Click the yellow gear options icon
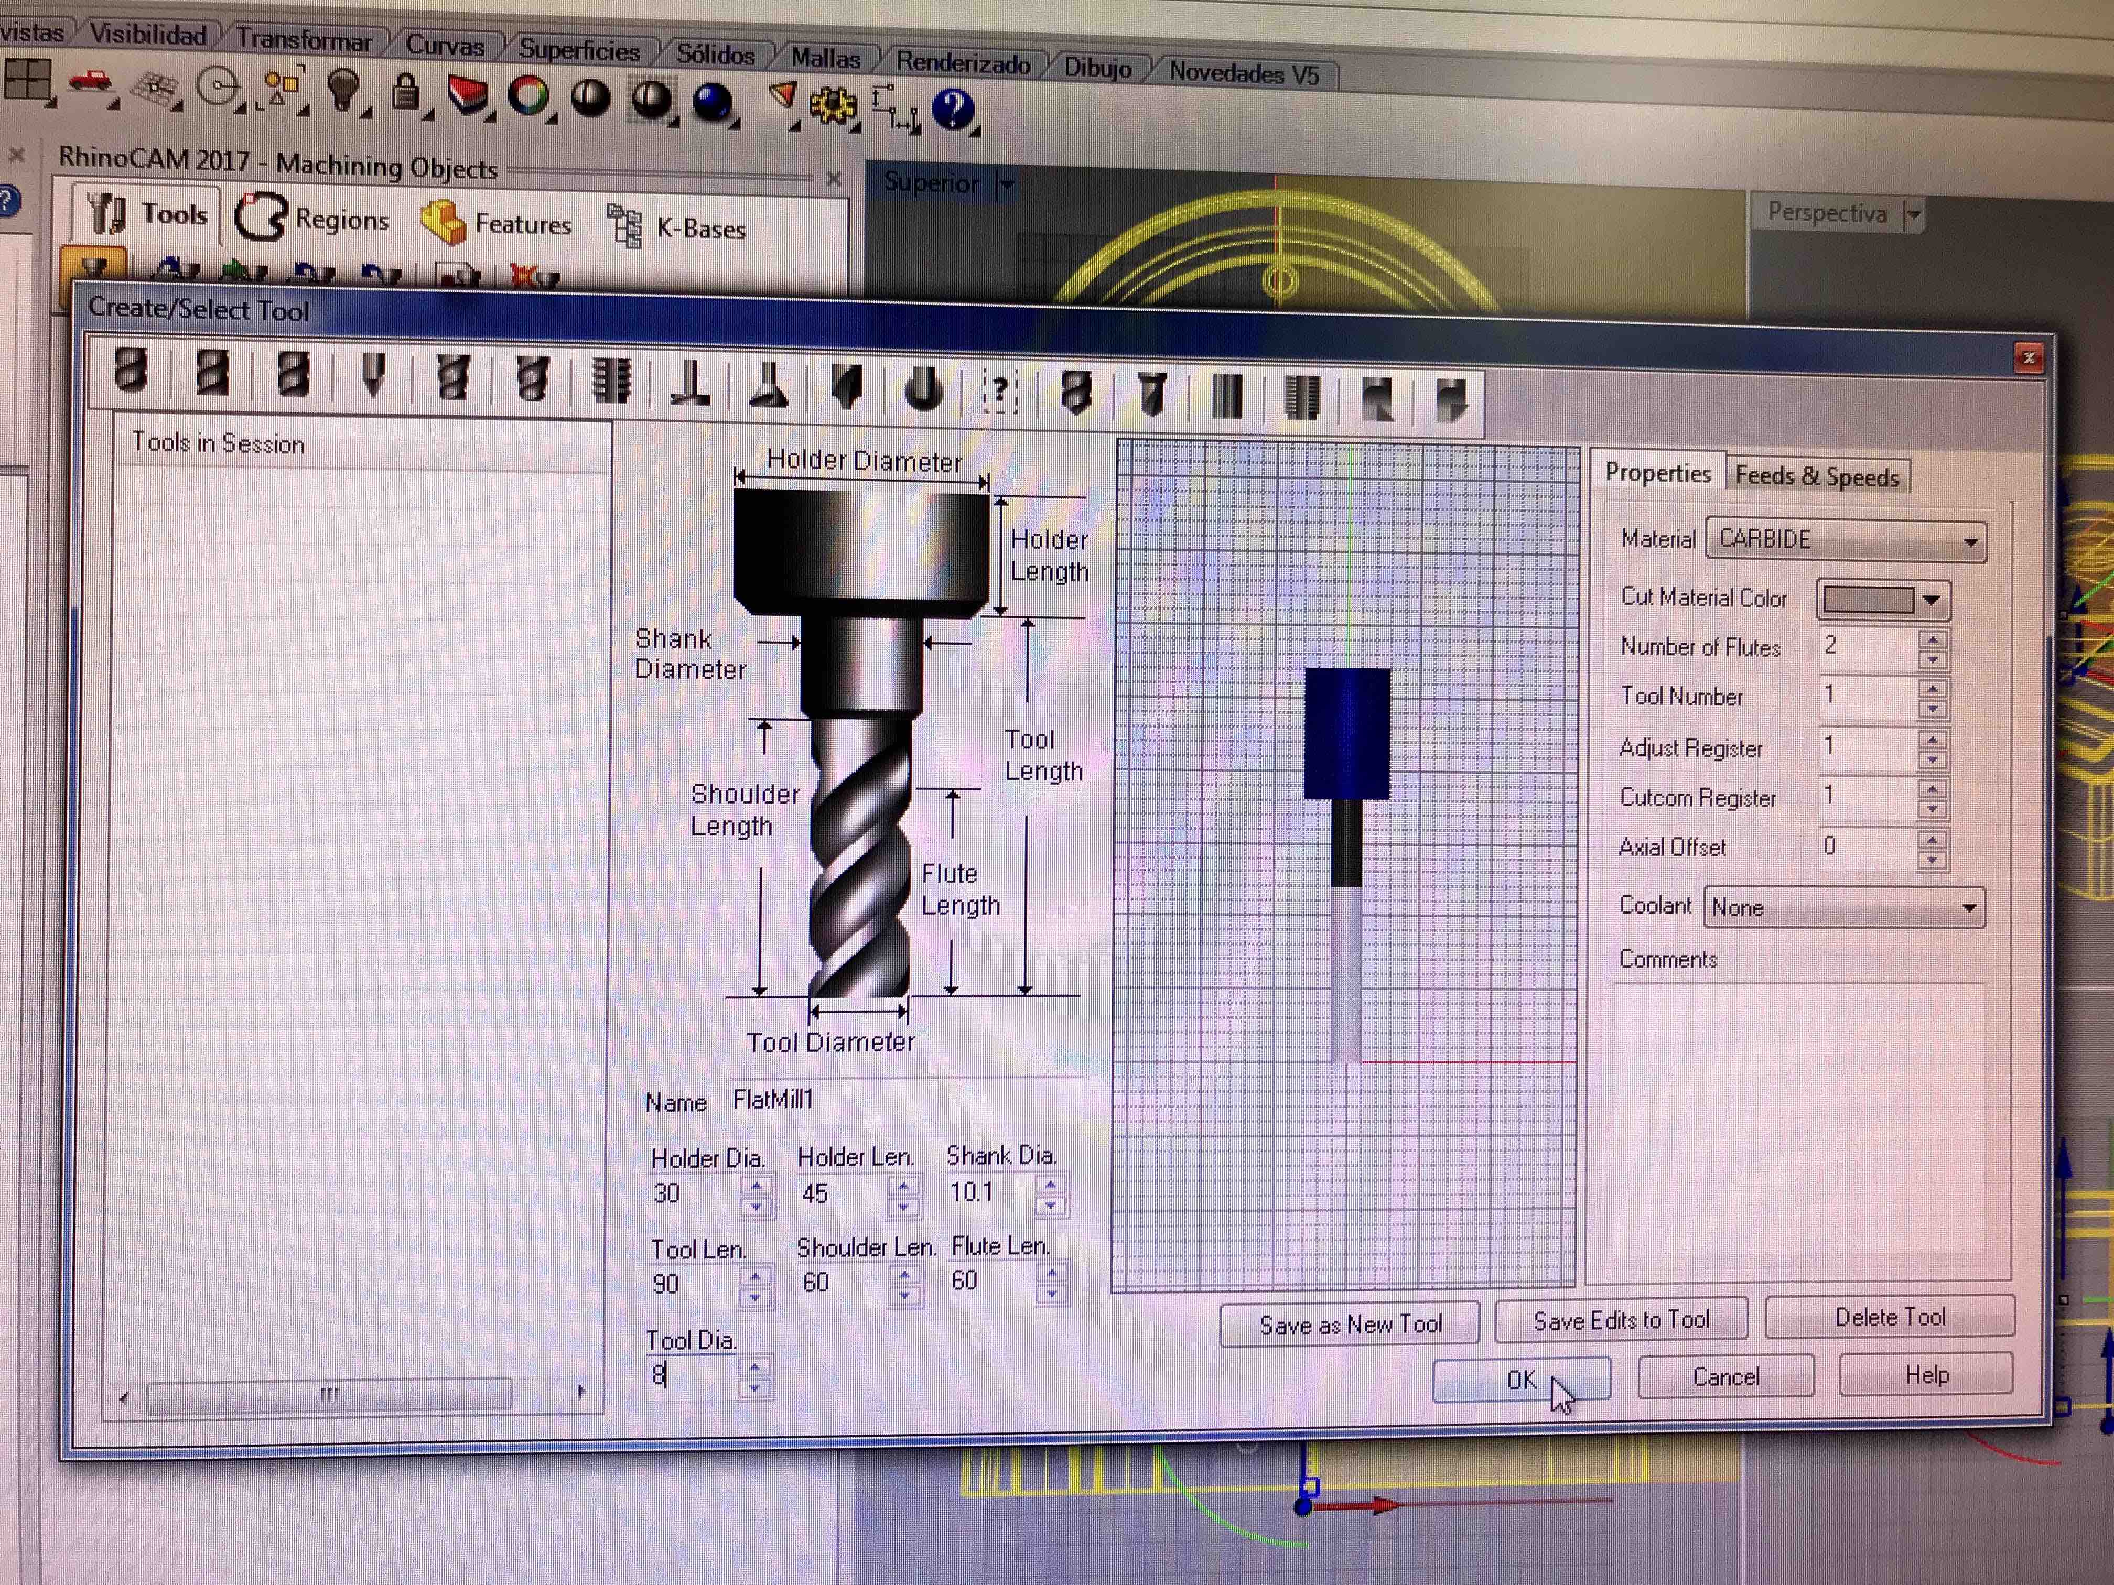Viewport: 2114px width, 1585px height. point(833,106)
